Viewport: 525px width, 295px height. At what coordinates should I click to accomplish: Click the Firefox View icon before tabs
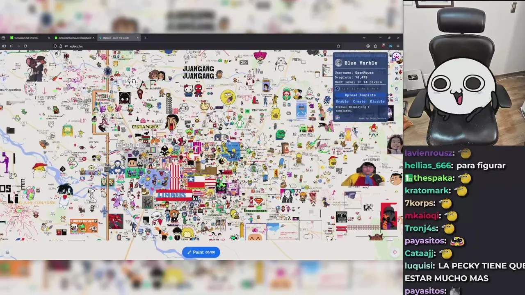3,38
